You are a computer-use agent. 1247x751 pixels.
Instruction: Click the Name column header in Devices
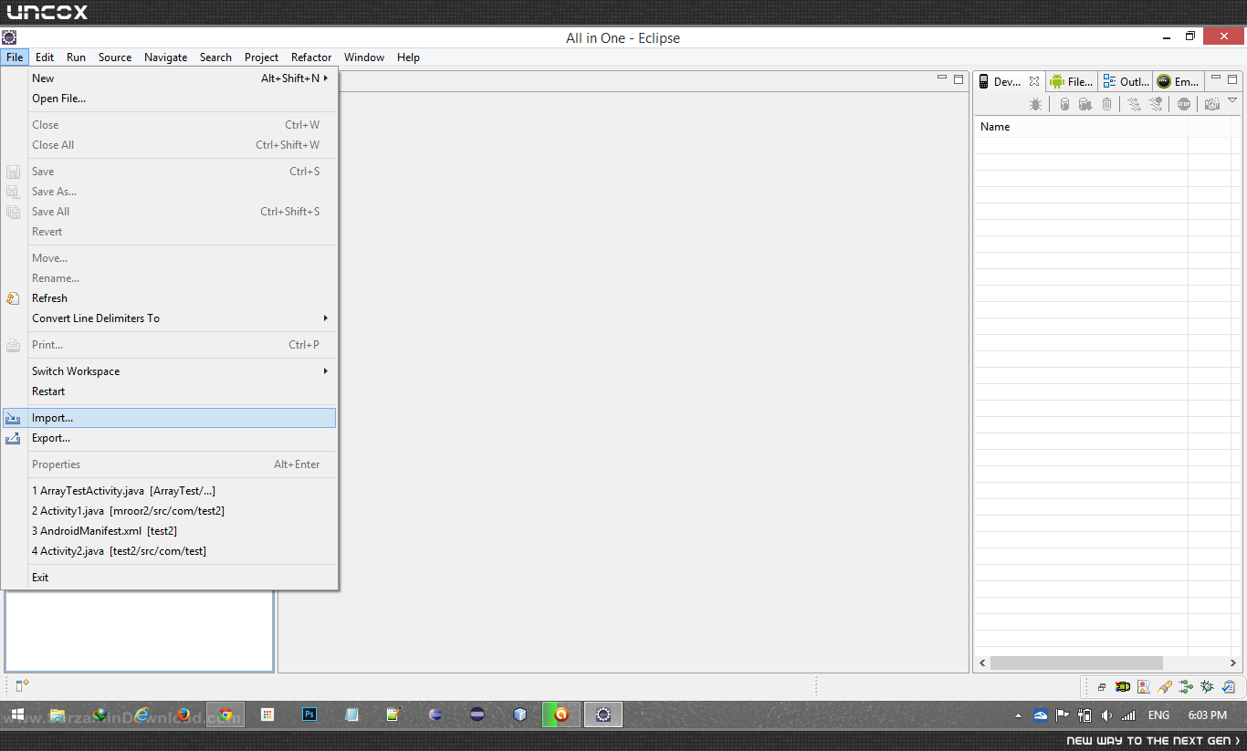(1082, 127)
